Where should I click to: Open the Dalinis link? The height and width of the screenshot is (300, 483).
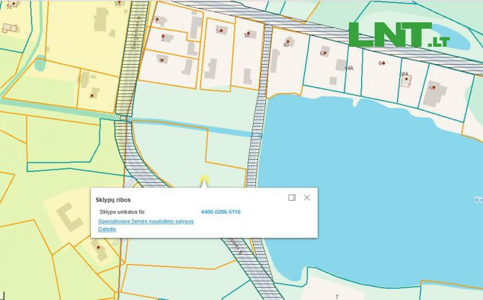pyautogui.click(x=107, y=229)
